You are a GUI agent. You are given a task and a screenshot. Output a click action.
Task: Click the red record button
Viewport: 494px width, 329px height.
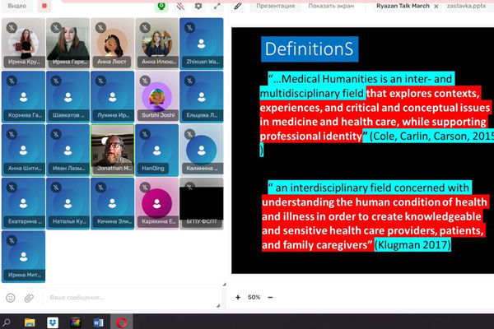(44, 6)
